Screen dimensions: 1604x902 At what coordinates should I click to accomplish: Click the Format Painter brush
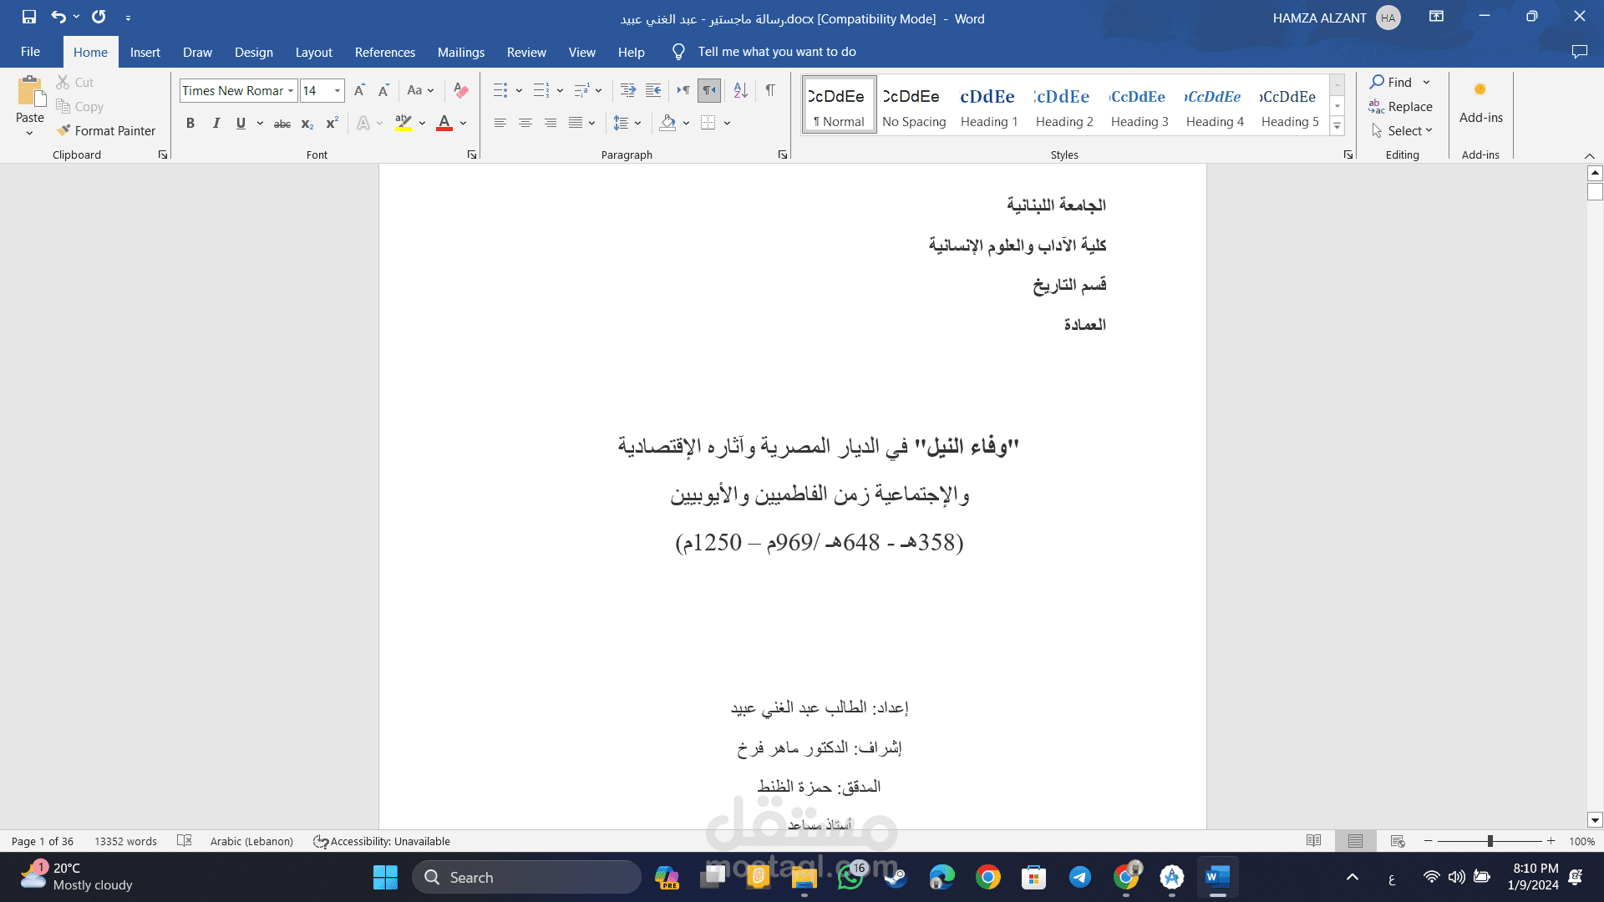[x=106, y=130]
